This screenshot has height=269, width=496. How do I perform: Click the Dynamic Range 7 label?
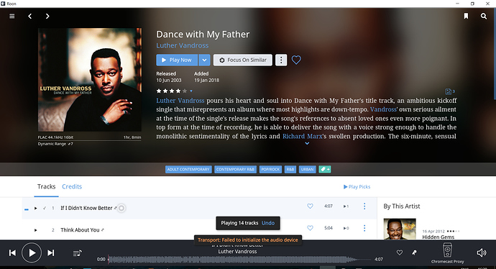55,144
